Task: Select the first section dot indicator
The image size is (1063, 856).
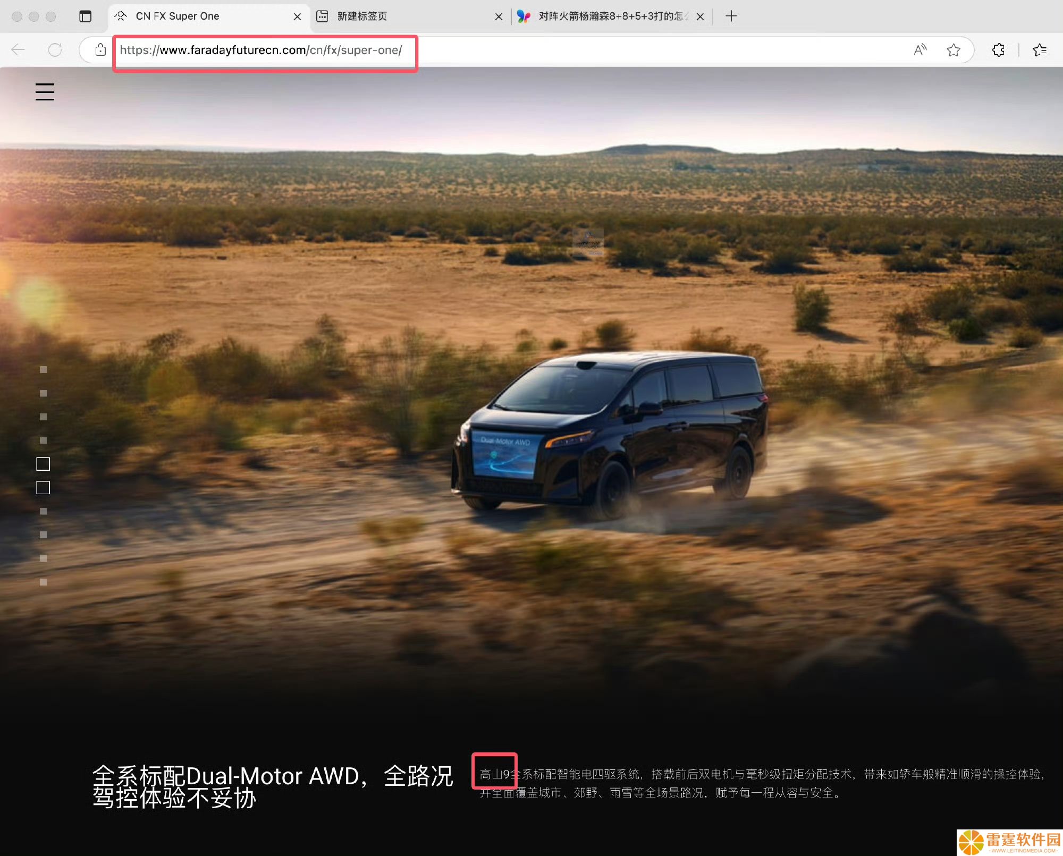Action: coord(43,370)
